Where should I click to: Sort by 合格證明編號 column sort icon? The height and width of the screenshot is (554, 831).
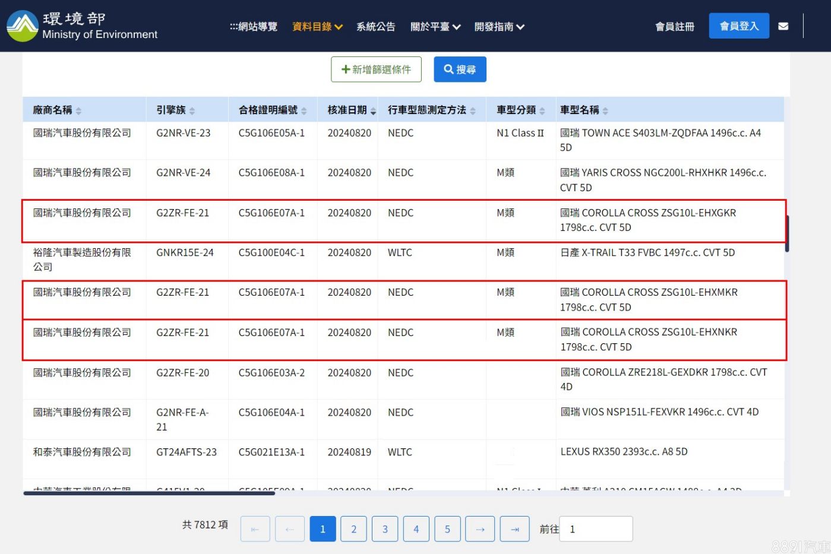point(304,111)
